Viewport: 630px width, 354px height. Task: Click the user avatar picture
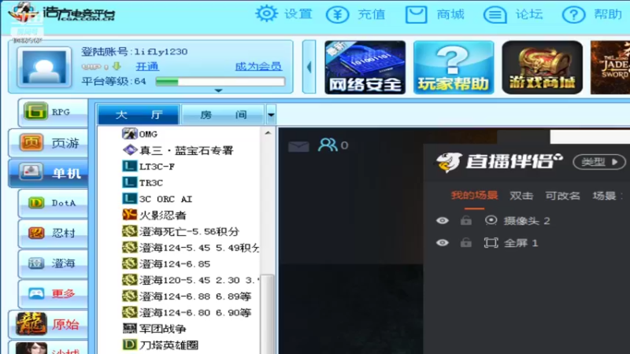coord(45,67)
